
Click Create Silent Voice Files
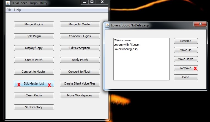pyautogui.click(x=80, y=83)
